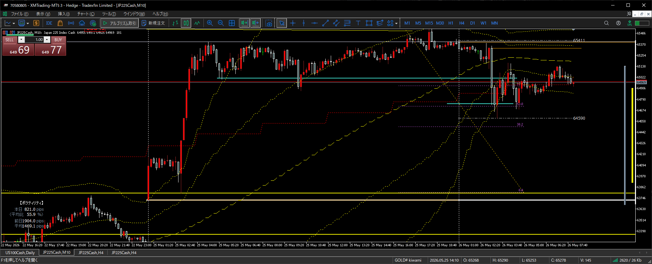Toggle algorithmic trading button
The width and height of the screenshot is (652, 264).
tap(120, 23)
